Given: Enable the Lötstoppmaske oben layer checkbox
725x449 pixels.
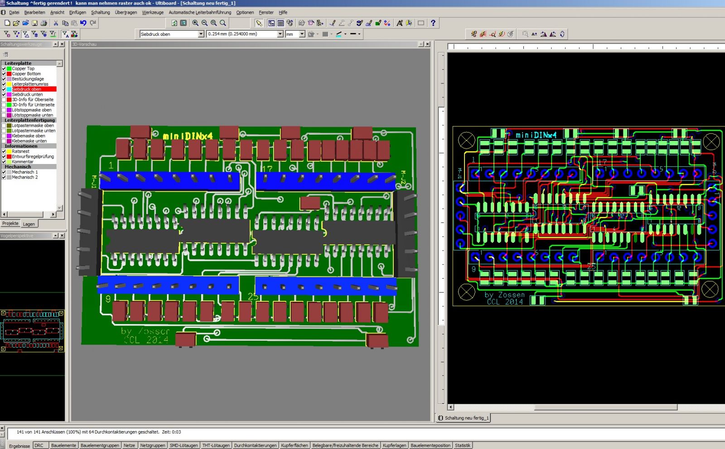Looking at the screenshot, I should 4,110.
